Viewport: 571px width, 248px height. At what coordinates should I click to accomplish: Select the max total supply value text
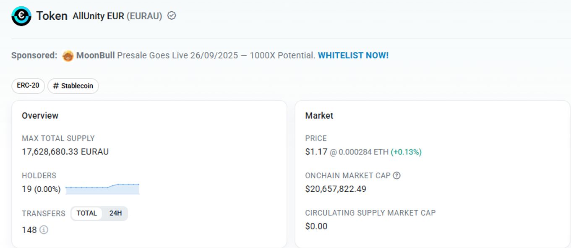[x=65, y=151]
